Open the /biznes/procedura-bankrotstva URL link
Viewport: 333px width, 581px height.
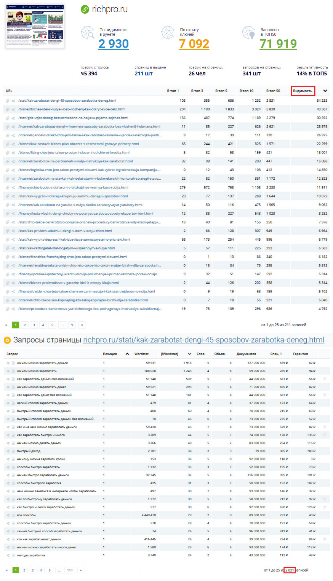(x=90, y=309)
